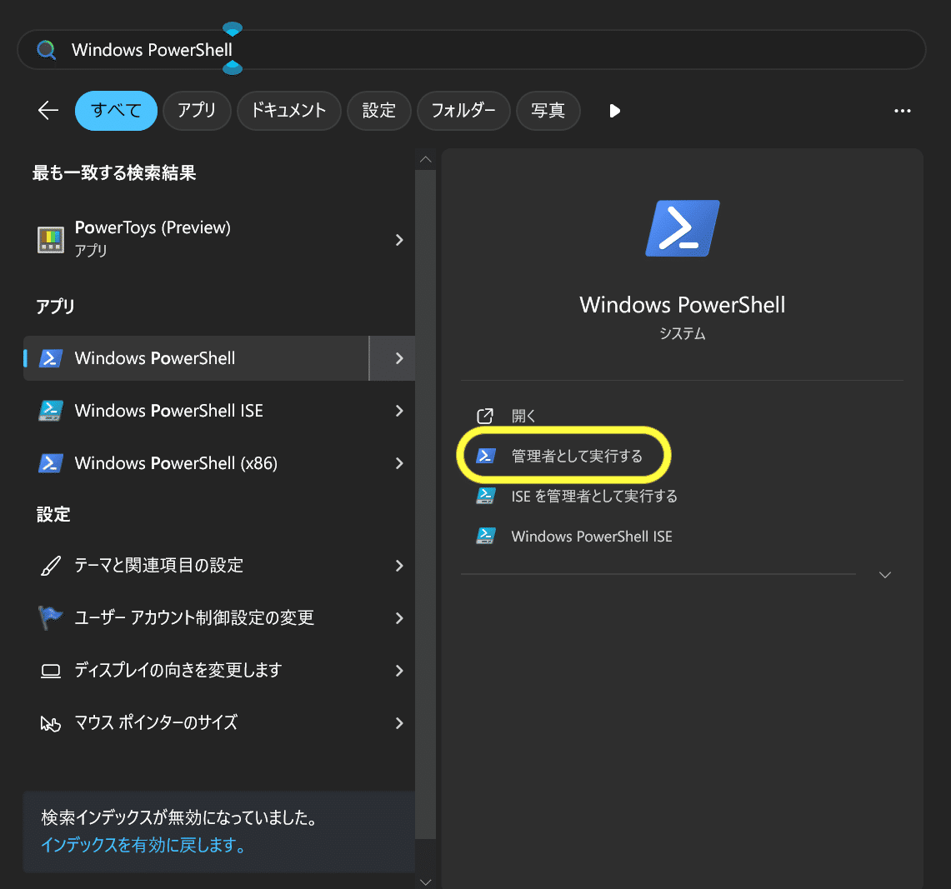This screenshot has width=951, height=889.
Task: Choose 管理者として実行する
Action: pyautogui.click(x=577, y=456)
